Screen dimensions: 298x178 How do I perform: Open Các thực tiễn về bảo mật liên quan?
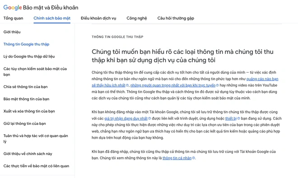tap(36, 166)
